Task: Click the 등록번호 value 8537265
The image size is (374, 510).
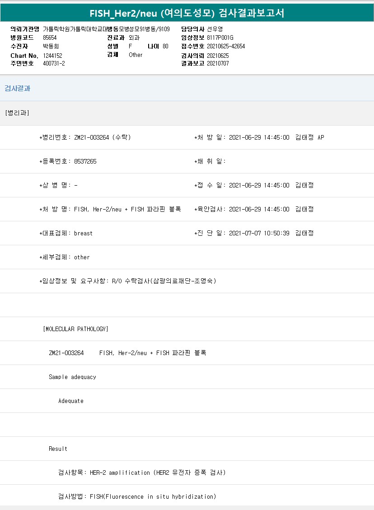Action: [85, 161]
